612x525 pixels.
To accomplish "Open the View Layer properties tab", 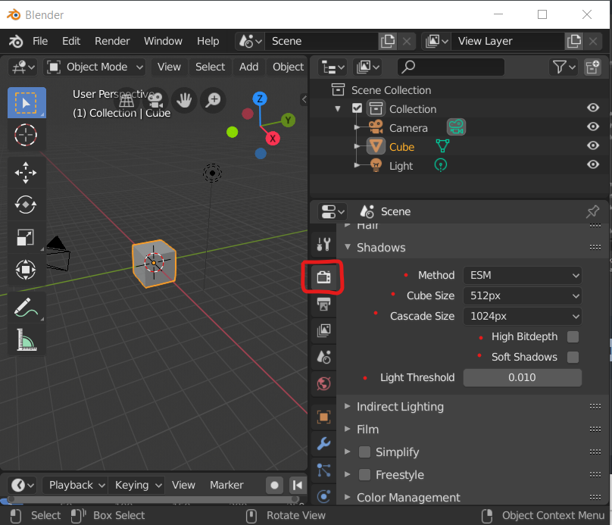I will [323, 330].
